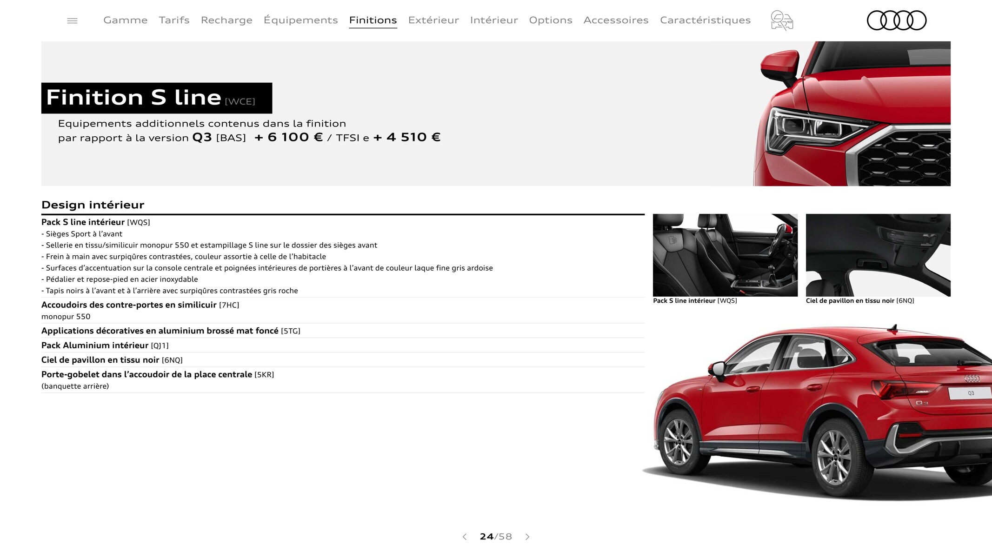Click the Design intérieur heading
Screen dimensions: 992x558
tap(93, 205)
